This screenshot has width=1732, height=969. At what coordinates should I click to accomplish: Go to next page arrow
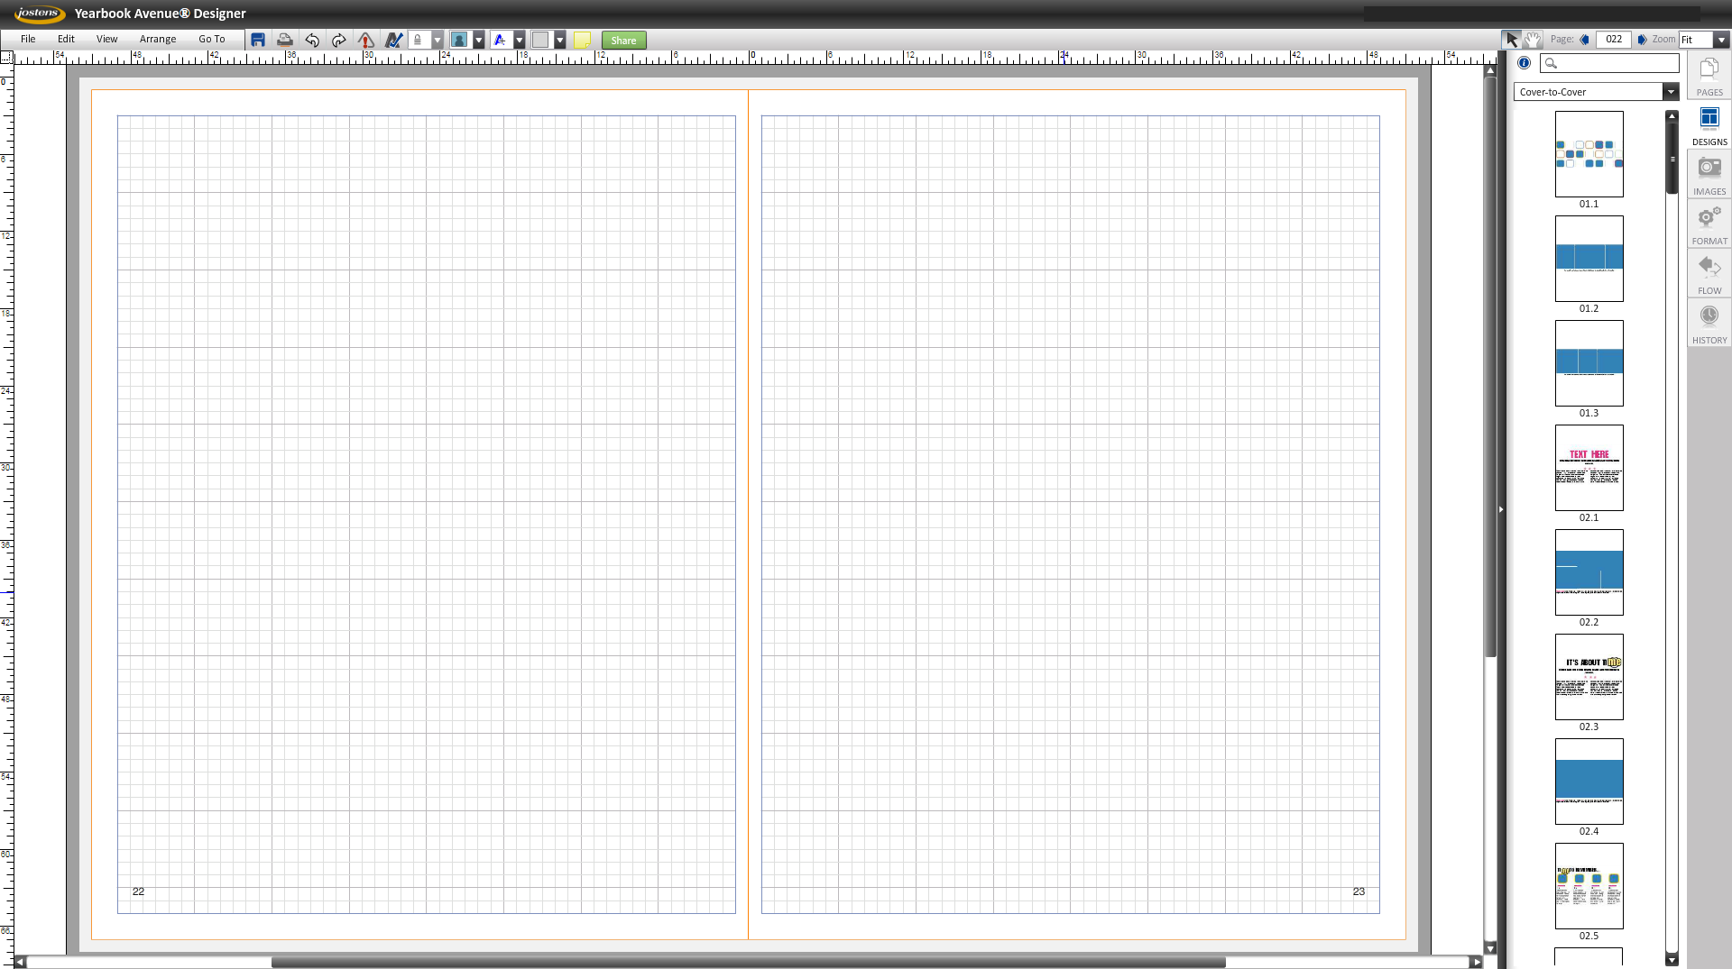pyautogui.click(x=1642, y=40)
